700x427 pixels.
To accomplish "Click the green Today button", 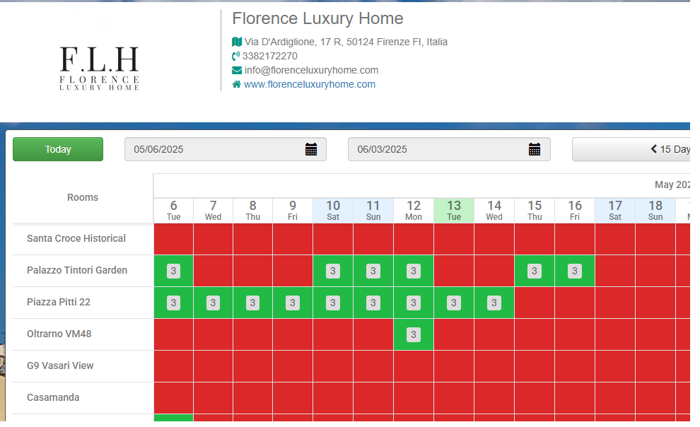I will point(58,149).
